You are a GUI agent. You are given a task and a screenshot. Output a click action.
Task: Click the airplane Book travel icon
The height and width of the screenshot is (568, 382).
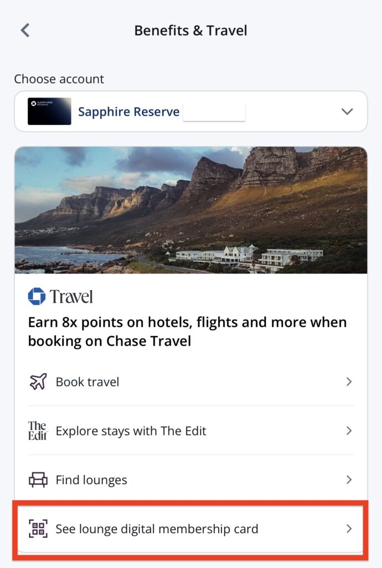(x=38, y=382)
